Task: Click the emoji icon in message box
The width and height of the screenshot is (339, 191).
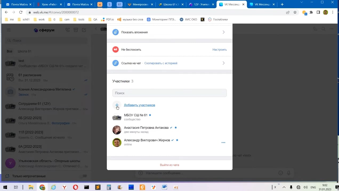Action: click(281, 173)
